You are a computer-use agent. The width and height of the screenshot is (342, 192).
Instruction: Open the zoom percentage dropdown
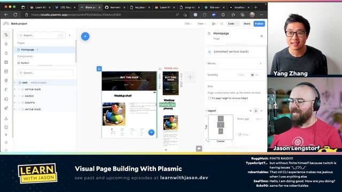click(x=188, y=23)
